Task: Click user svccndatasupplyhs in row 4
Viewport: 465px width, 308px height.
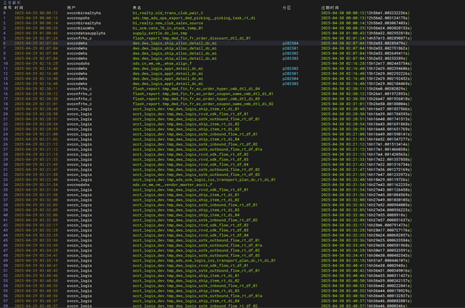Action: tap(86, 33)
